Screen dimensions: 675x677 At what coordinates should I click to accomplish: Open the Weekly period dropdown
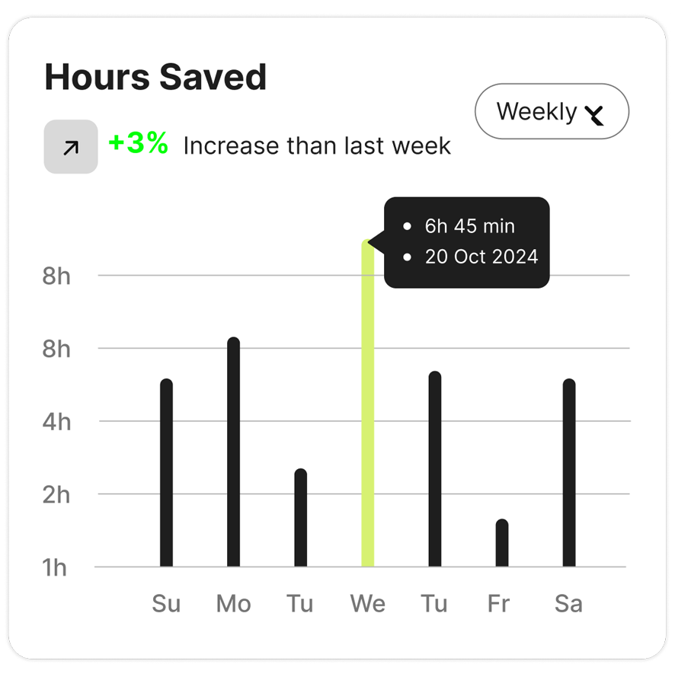click(x=552, y=112)
